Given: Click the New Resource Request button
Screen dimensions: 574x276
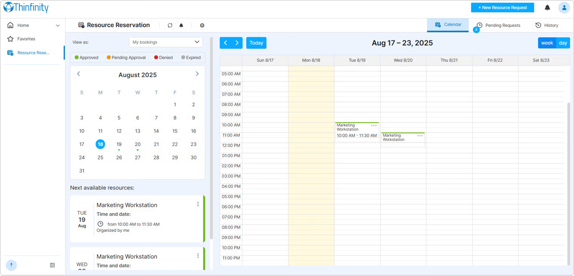Looking at the screenshot, I should click(x=503, y=8).
